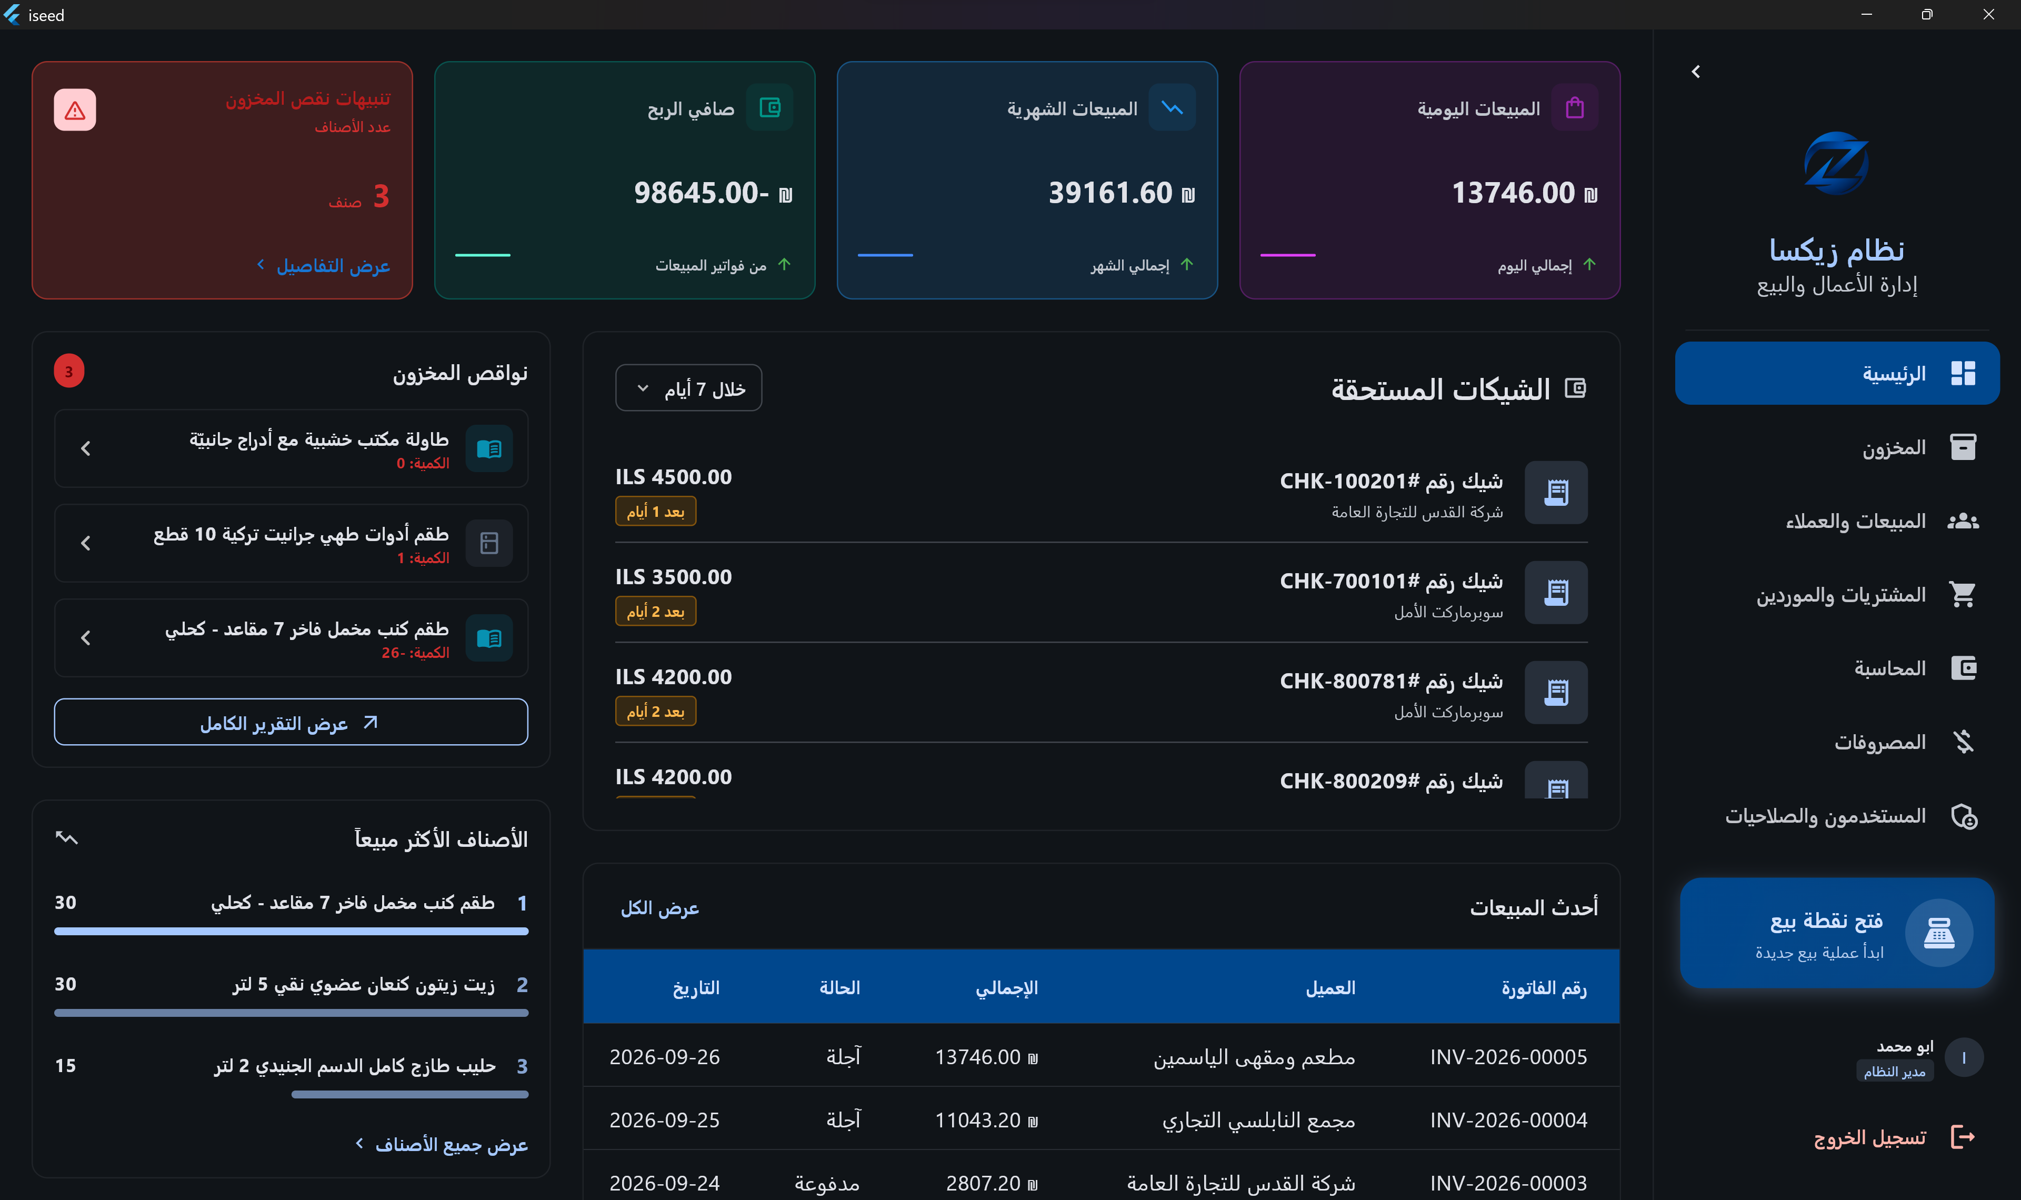
Task: Click the المصروفات money-off icon
Action: click(1963, 742)
